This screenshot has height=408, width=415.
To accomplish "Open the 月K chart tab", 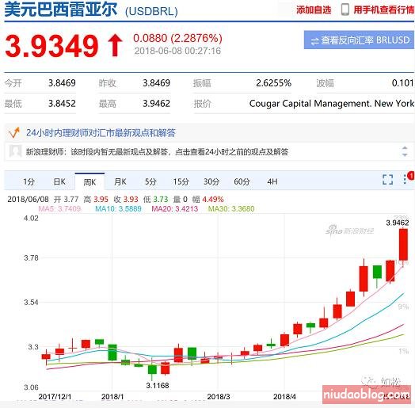I will pos(120,181).
